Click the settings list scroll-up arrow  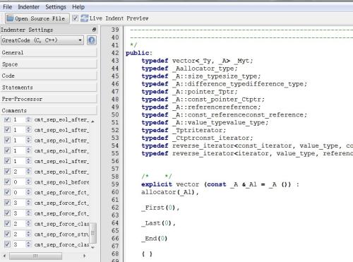[92, 121]
